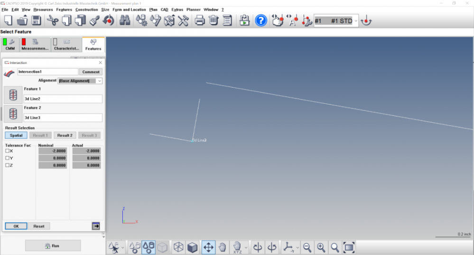Save the plan with the floppy disk icon
Screen dimensions: 474x255
[36, 20]
